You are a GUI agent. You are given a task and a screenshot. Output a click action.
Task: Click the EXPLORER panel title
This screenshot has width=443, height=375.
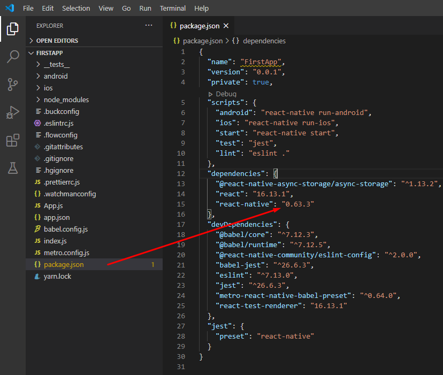(x=50, y=26)
